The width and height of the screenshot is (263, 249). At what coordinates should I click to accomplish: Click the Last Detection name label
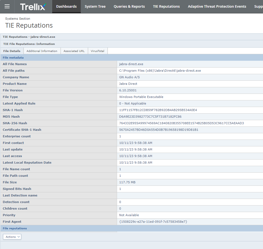tap(20, 195)
